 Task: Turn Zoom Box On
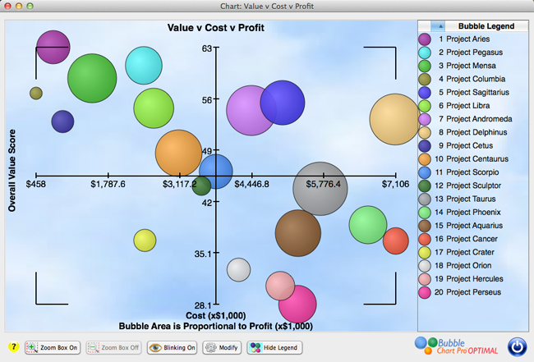pyautogui.click(x=53, y=348)
